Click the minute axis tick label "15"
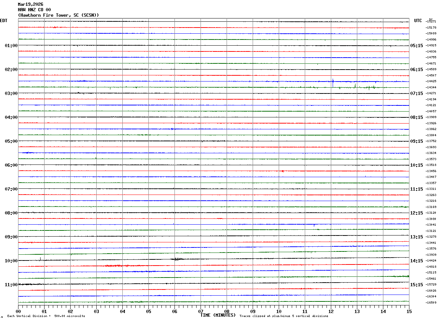Screen dimensions: 438x321 tap(409, 311)
